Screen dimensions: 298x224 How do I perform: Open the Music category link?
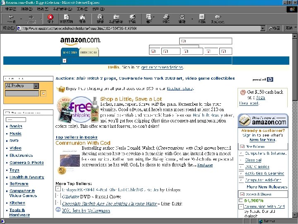click(x=15, y=133)
